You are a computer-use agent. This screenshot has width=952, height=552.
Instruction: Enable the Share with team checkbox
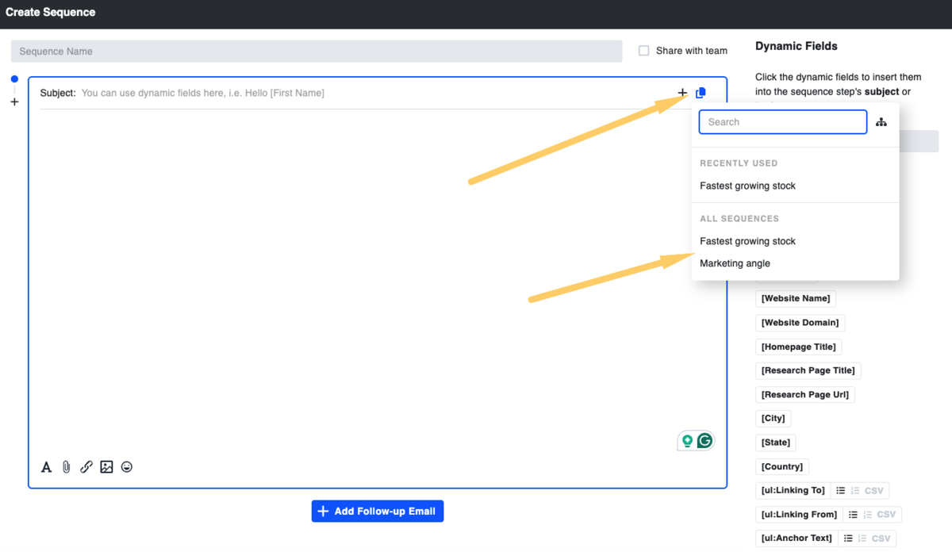pyautogui.click(x=644, y=51)
